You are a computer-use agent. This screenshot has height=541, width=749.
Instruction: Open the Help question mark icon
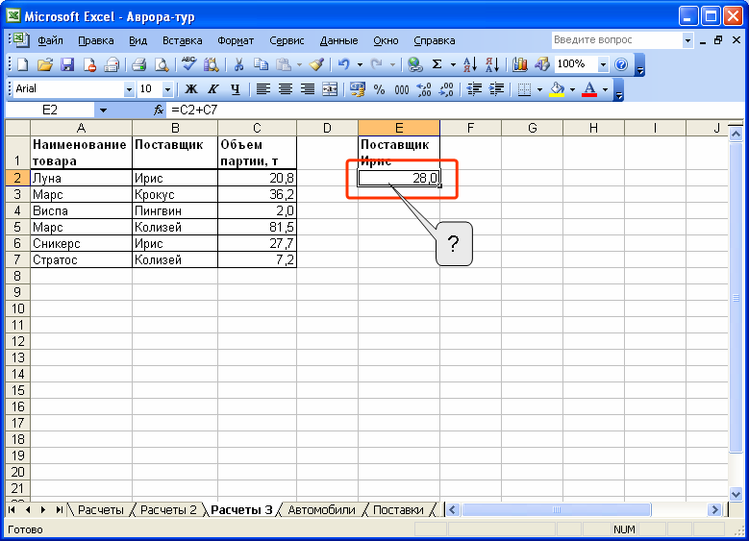[621, 64]
